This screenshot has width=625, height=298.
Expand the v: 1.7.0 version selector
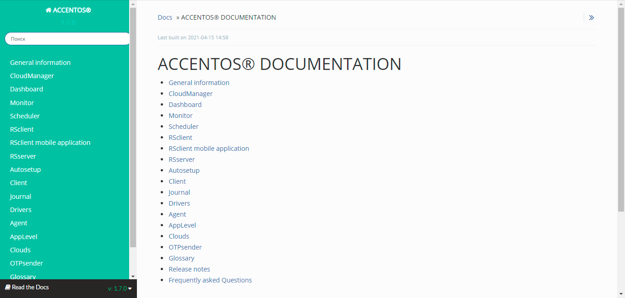(x=120, y=288)
